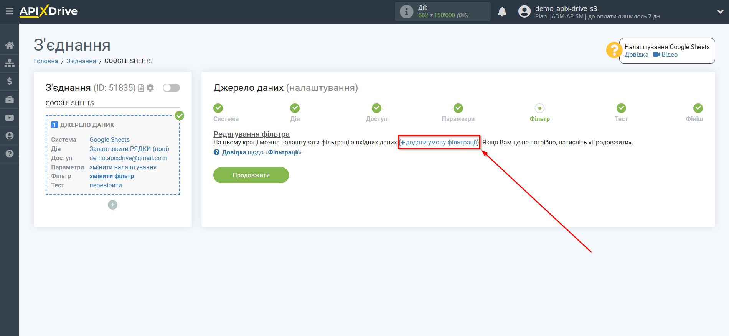Click the actions info icon
Screen dimensions: 729x336
coord(406,11)
